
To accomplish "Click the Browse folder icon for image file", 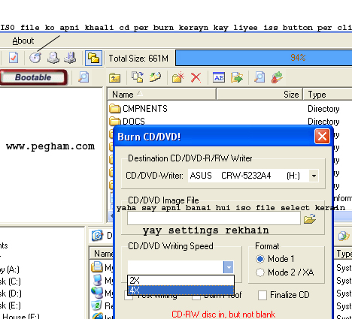I will 310,218.
